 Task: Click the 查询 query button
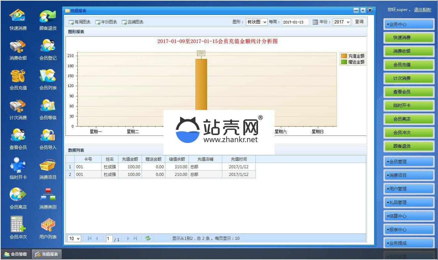359,22
